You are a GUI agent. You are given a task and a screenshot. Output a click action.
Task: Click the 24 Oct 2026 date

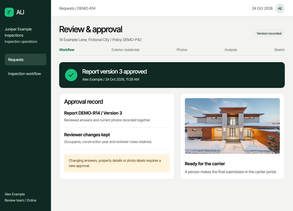pyautogui.click(x=262, y=8)
